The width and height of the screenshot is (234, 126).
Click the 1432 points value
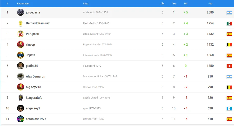coord(210,45)
